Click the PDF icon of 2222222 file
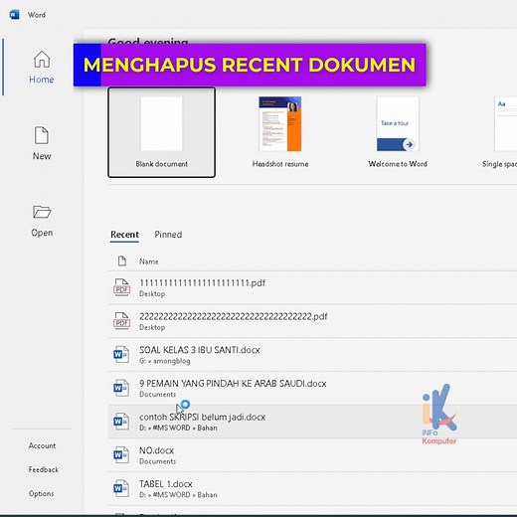The height and width of the screenshot is (517, 517). click(x=121, y=321)
